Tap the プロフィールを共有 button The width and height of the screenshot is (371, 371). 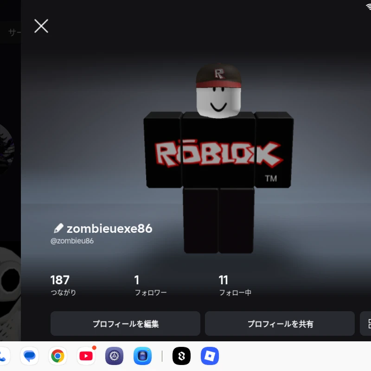coord(280,323)
